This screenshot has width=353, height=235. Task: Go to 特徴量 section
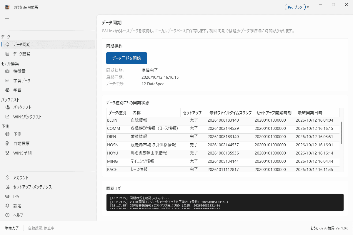[x=48, y=71]
